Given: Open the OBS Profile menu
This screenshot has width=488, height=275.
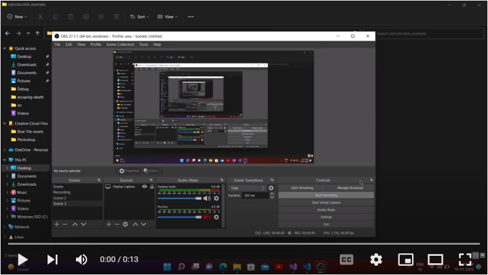Looking at the screenshot, I should (96, 44).
